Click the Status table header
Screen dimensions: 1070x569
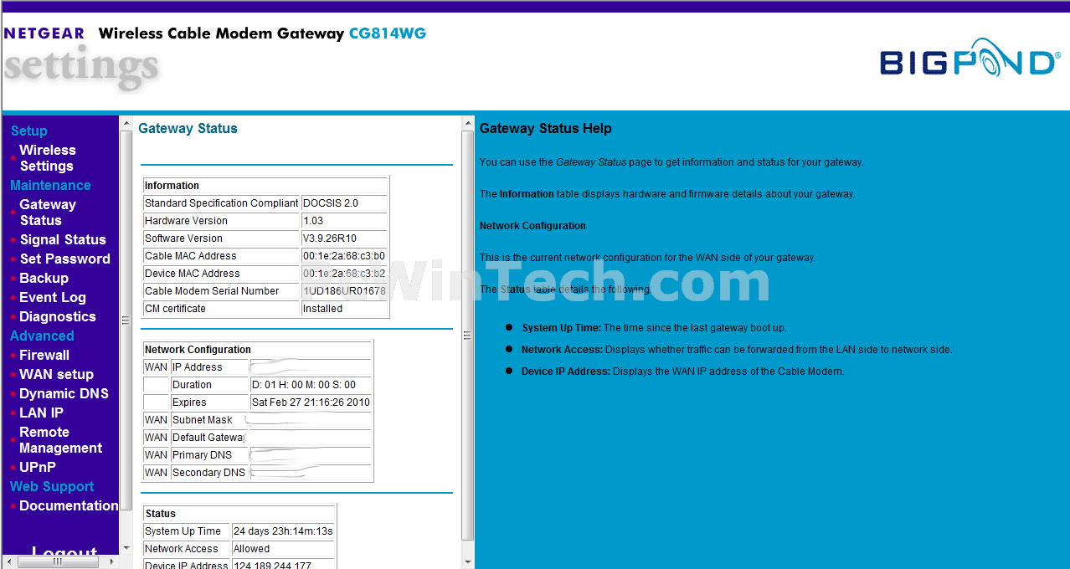click(x=239, y=514)
